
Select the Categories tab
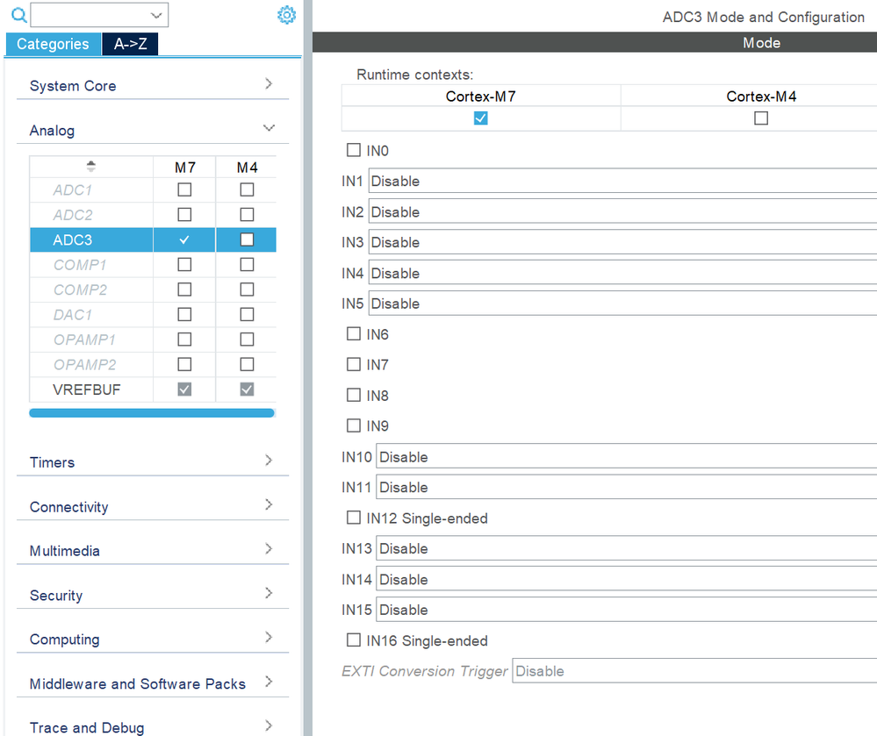click(x=54, y=44)
